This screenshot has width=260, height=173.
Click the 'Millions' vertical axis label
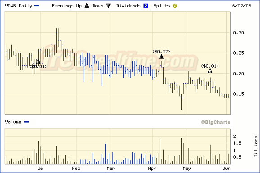tap(256, 146)
